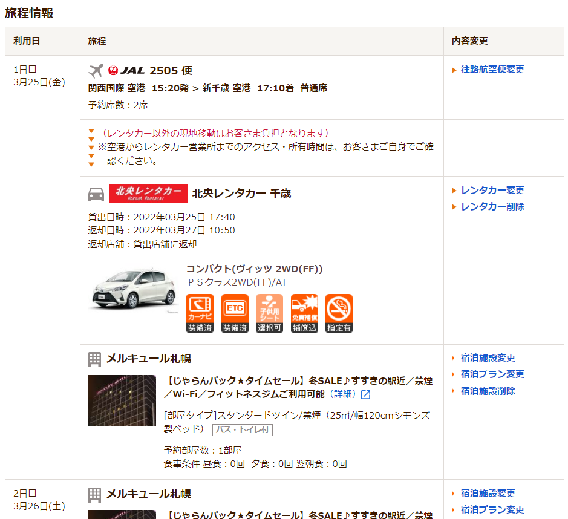This screenshot has width=568, height=519.
Task: Open the (詳細) plan details link
Action: tap(343, 394)
